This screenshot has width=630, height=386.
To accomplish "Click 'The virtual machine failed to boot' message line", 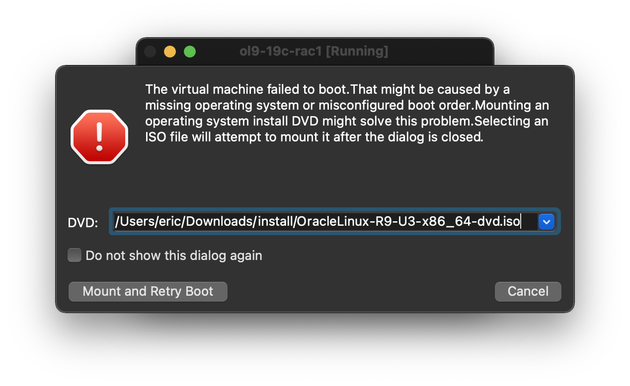I will pyautogui.click(x=247, y=90).
